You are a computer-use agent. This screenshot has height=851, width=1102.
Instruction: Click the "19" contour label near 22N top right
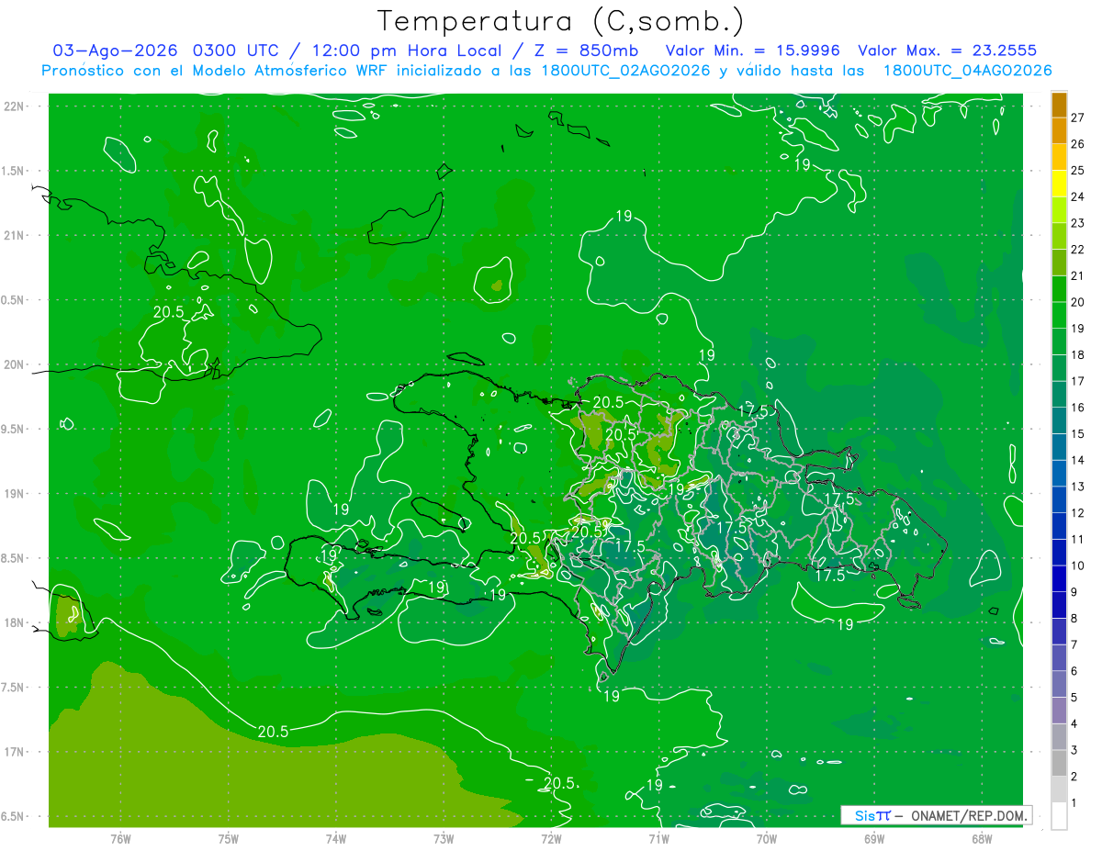point(802,165)
